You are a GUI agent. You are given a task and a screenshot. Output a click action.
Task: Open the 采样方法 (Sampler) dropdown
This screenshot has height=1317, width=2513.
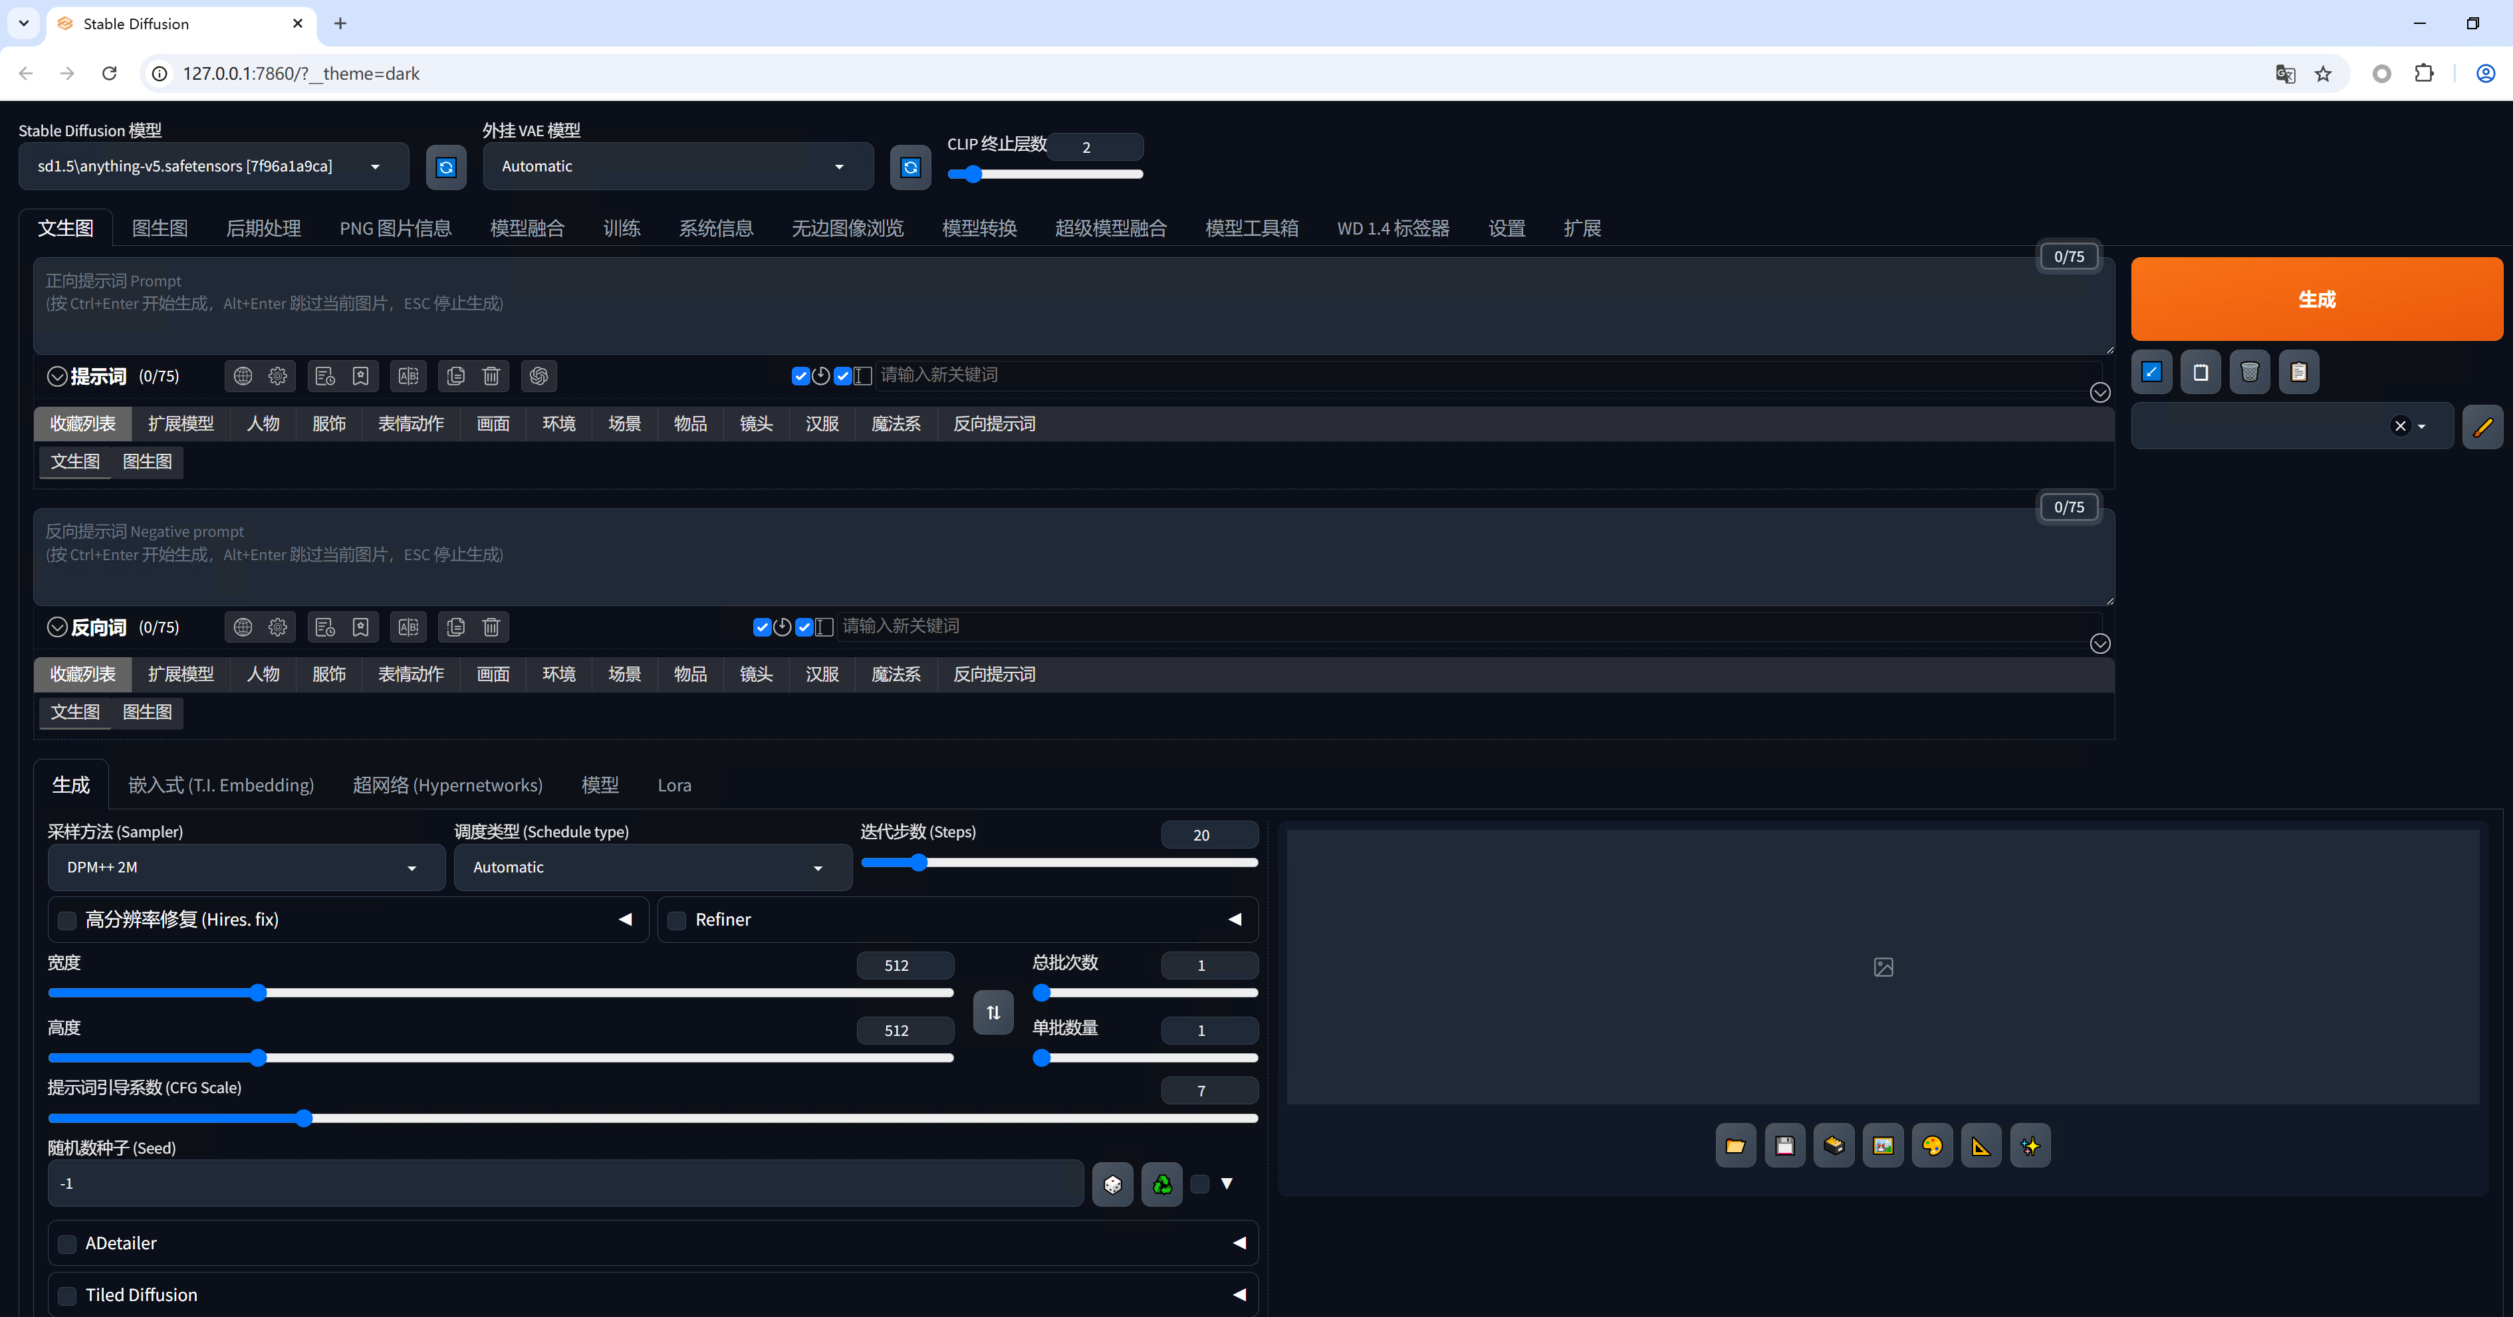(x=245, y=866)
